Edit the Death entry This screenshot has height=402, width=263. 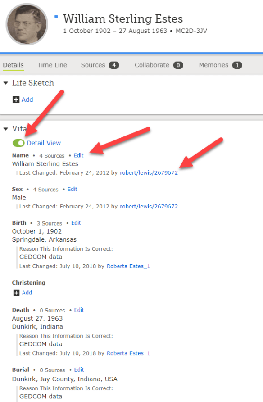coord(79,310)
